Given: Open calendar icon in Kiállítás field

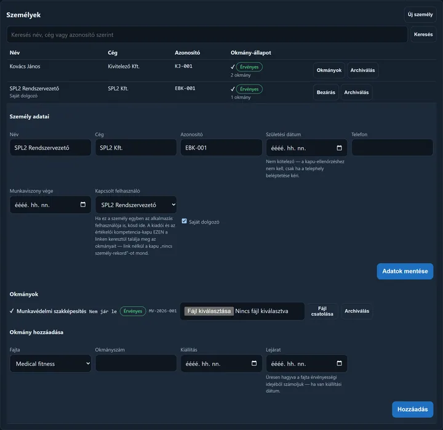Looking at the screenshot, I should 254,363.
